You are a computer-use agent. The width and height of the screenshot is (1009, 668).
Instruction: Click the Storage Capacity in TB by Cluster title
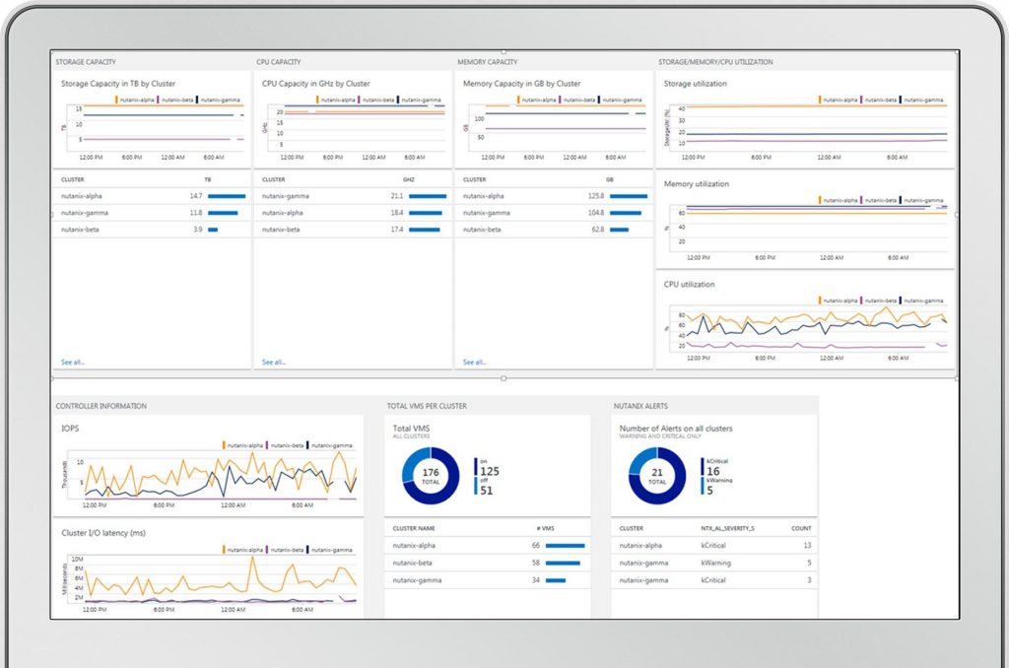[x=118, y=84]
